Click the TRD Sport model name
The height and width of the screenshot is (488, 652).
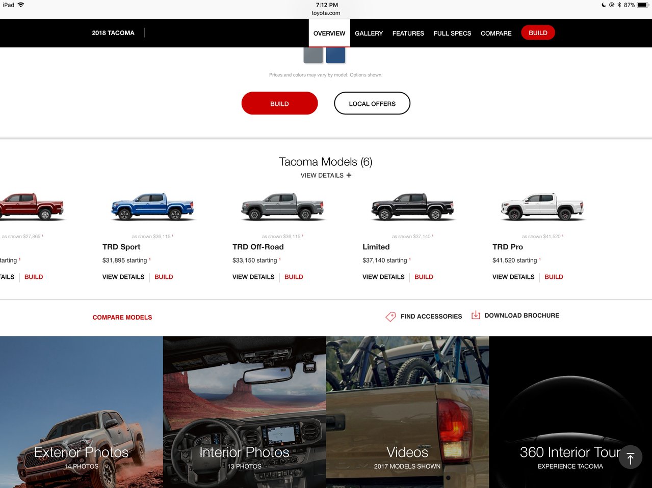[x=121, y=247]
